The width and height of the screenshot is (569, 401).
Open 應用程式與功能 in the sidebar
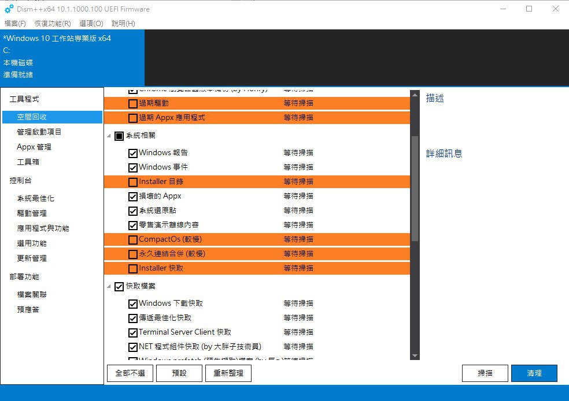pyautogui.click(x=43, y=228)
